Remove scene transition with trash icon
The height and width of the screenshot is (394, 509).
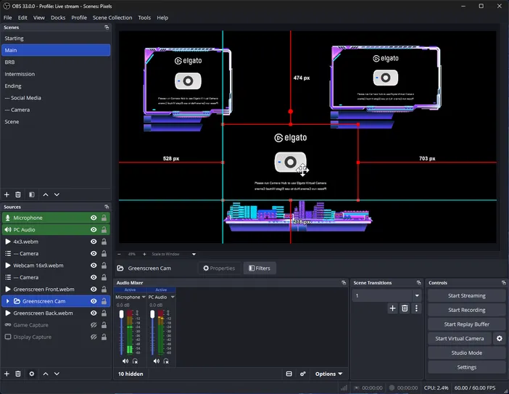click(x=405, y=308)
